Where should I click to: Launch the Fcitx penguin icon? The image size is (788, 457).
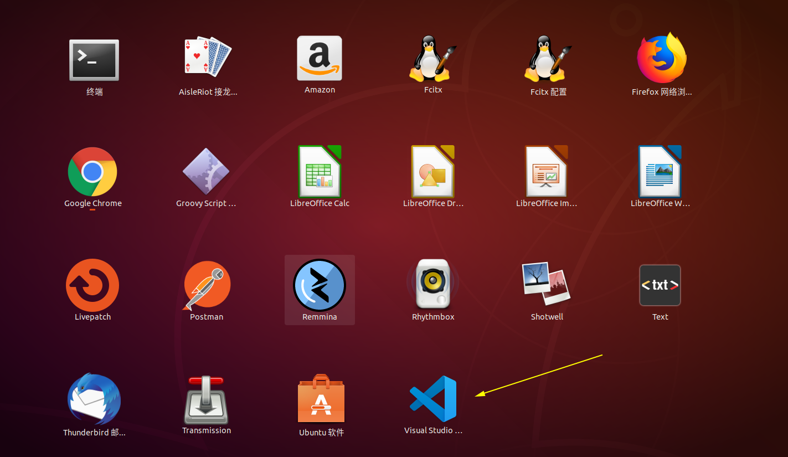pyautogui.click(x=433, y=59)
